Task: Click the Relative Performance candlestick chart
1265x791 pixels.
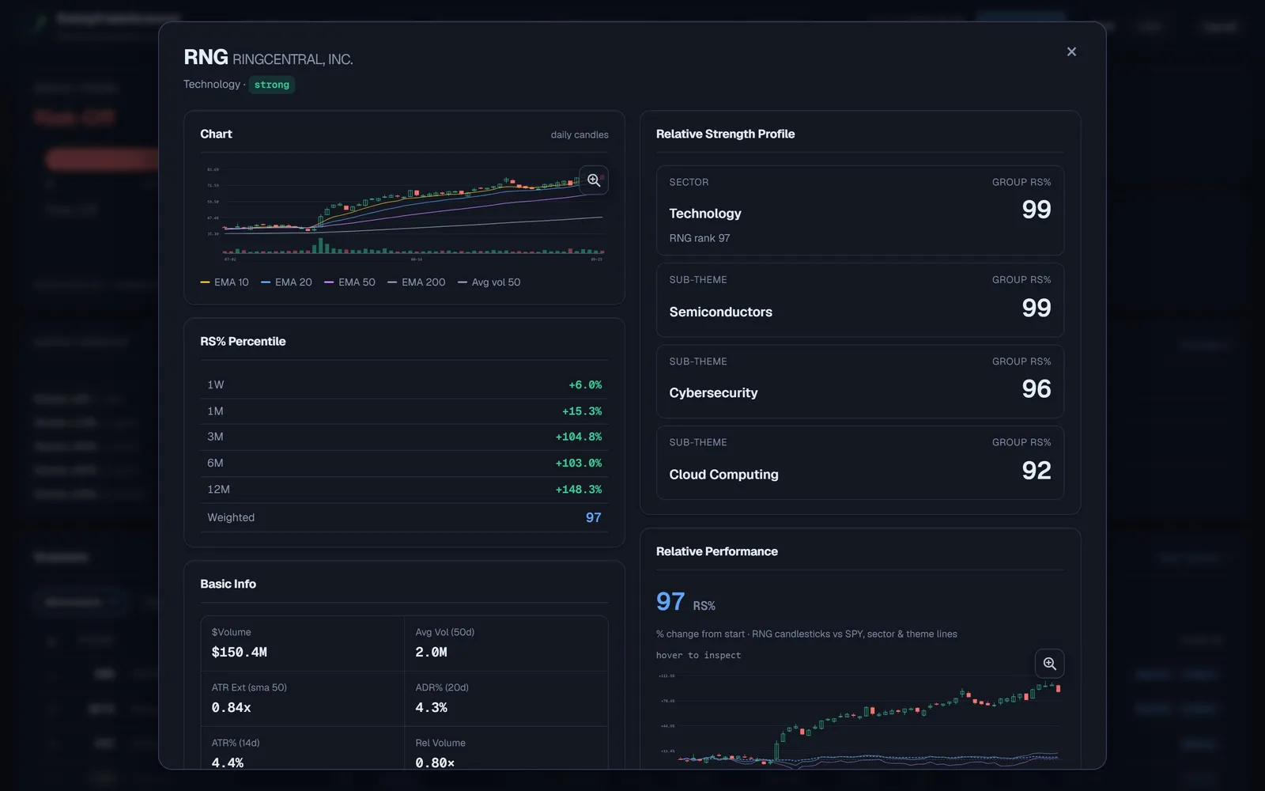Action: pyautogui.click(x=859, y=720)
